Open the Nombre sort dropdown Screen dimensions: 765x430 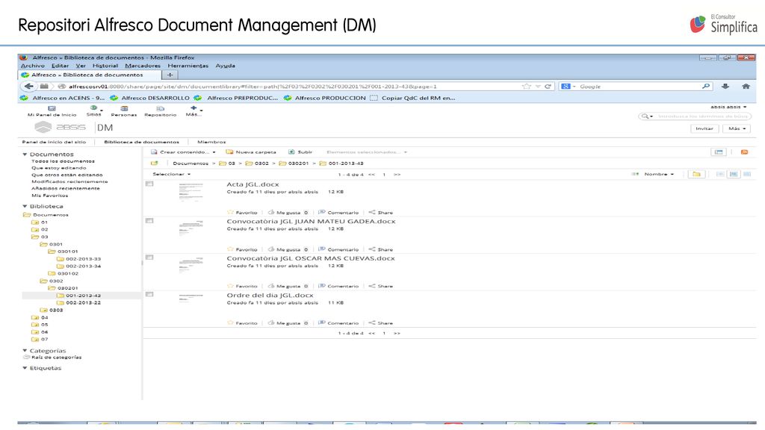tap(659, 174)
